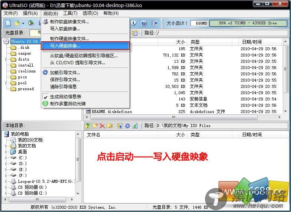
Task: Open the 操作(A) menu
Action: (x=30, y=13)
